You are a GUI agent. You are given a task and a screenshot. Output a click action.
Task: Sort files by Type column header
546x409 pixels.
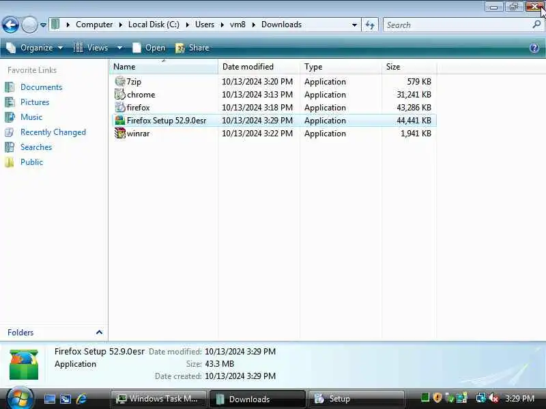tap(341, 66)
